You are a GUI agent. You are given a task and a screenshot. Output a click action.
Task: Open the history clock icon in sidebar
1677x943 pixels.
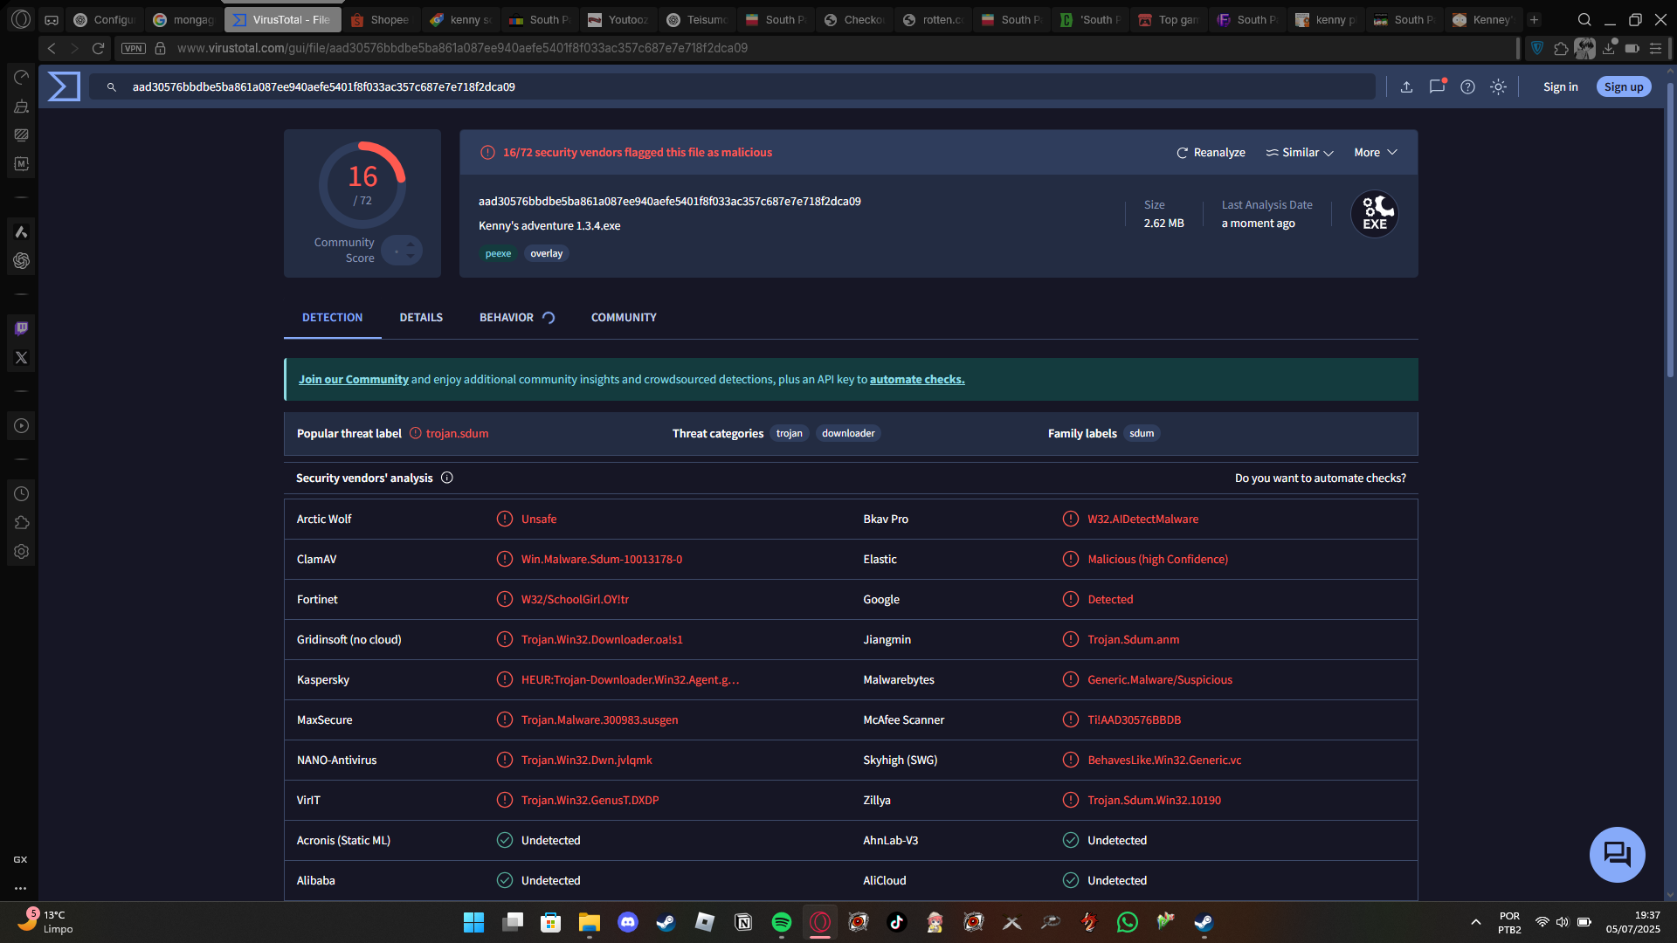21,493
